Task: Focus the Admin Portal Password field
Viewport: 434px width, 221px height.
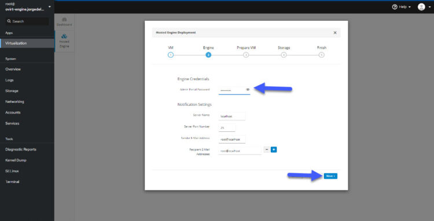Action: click(x=234, y=90)
